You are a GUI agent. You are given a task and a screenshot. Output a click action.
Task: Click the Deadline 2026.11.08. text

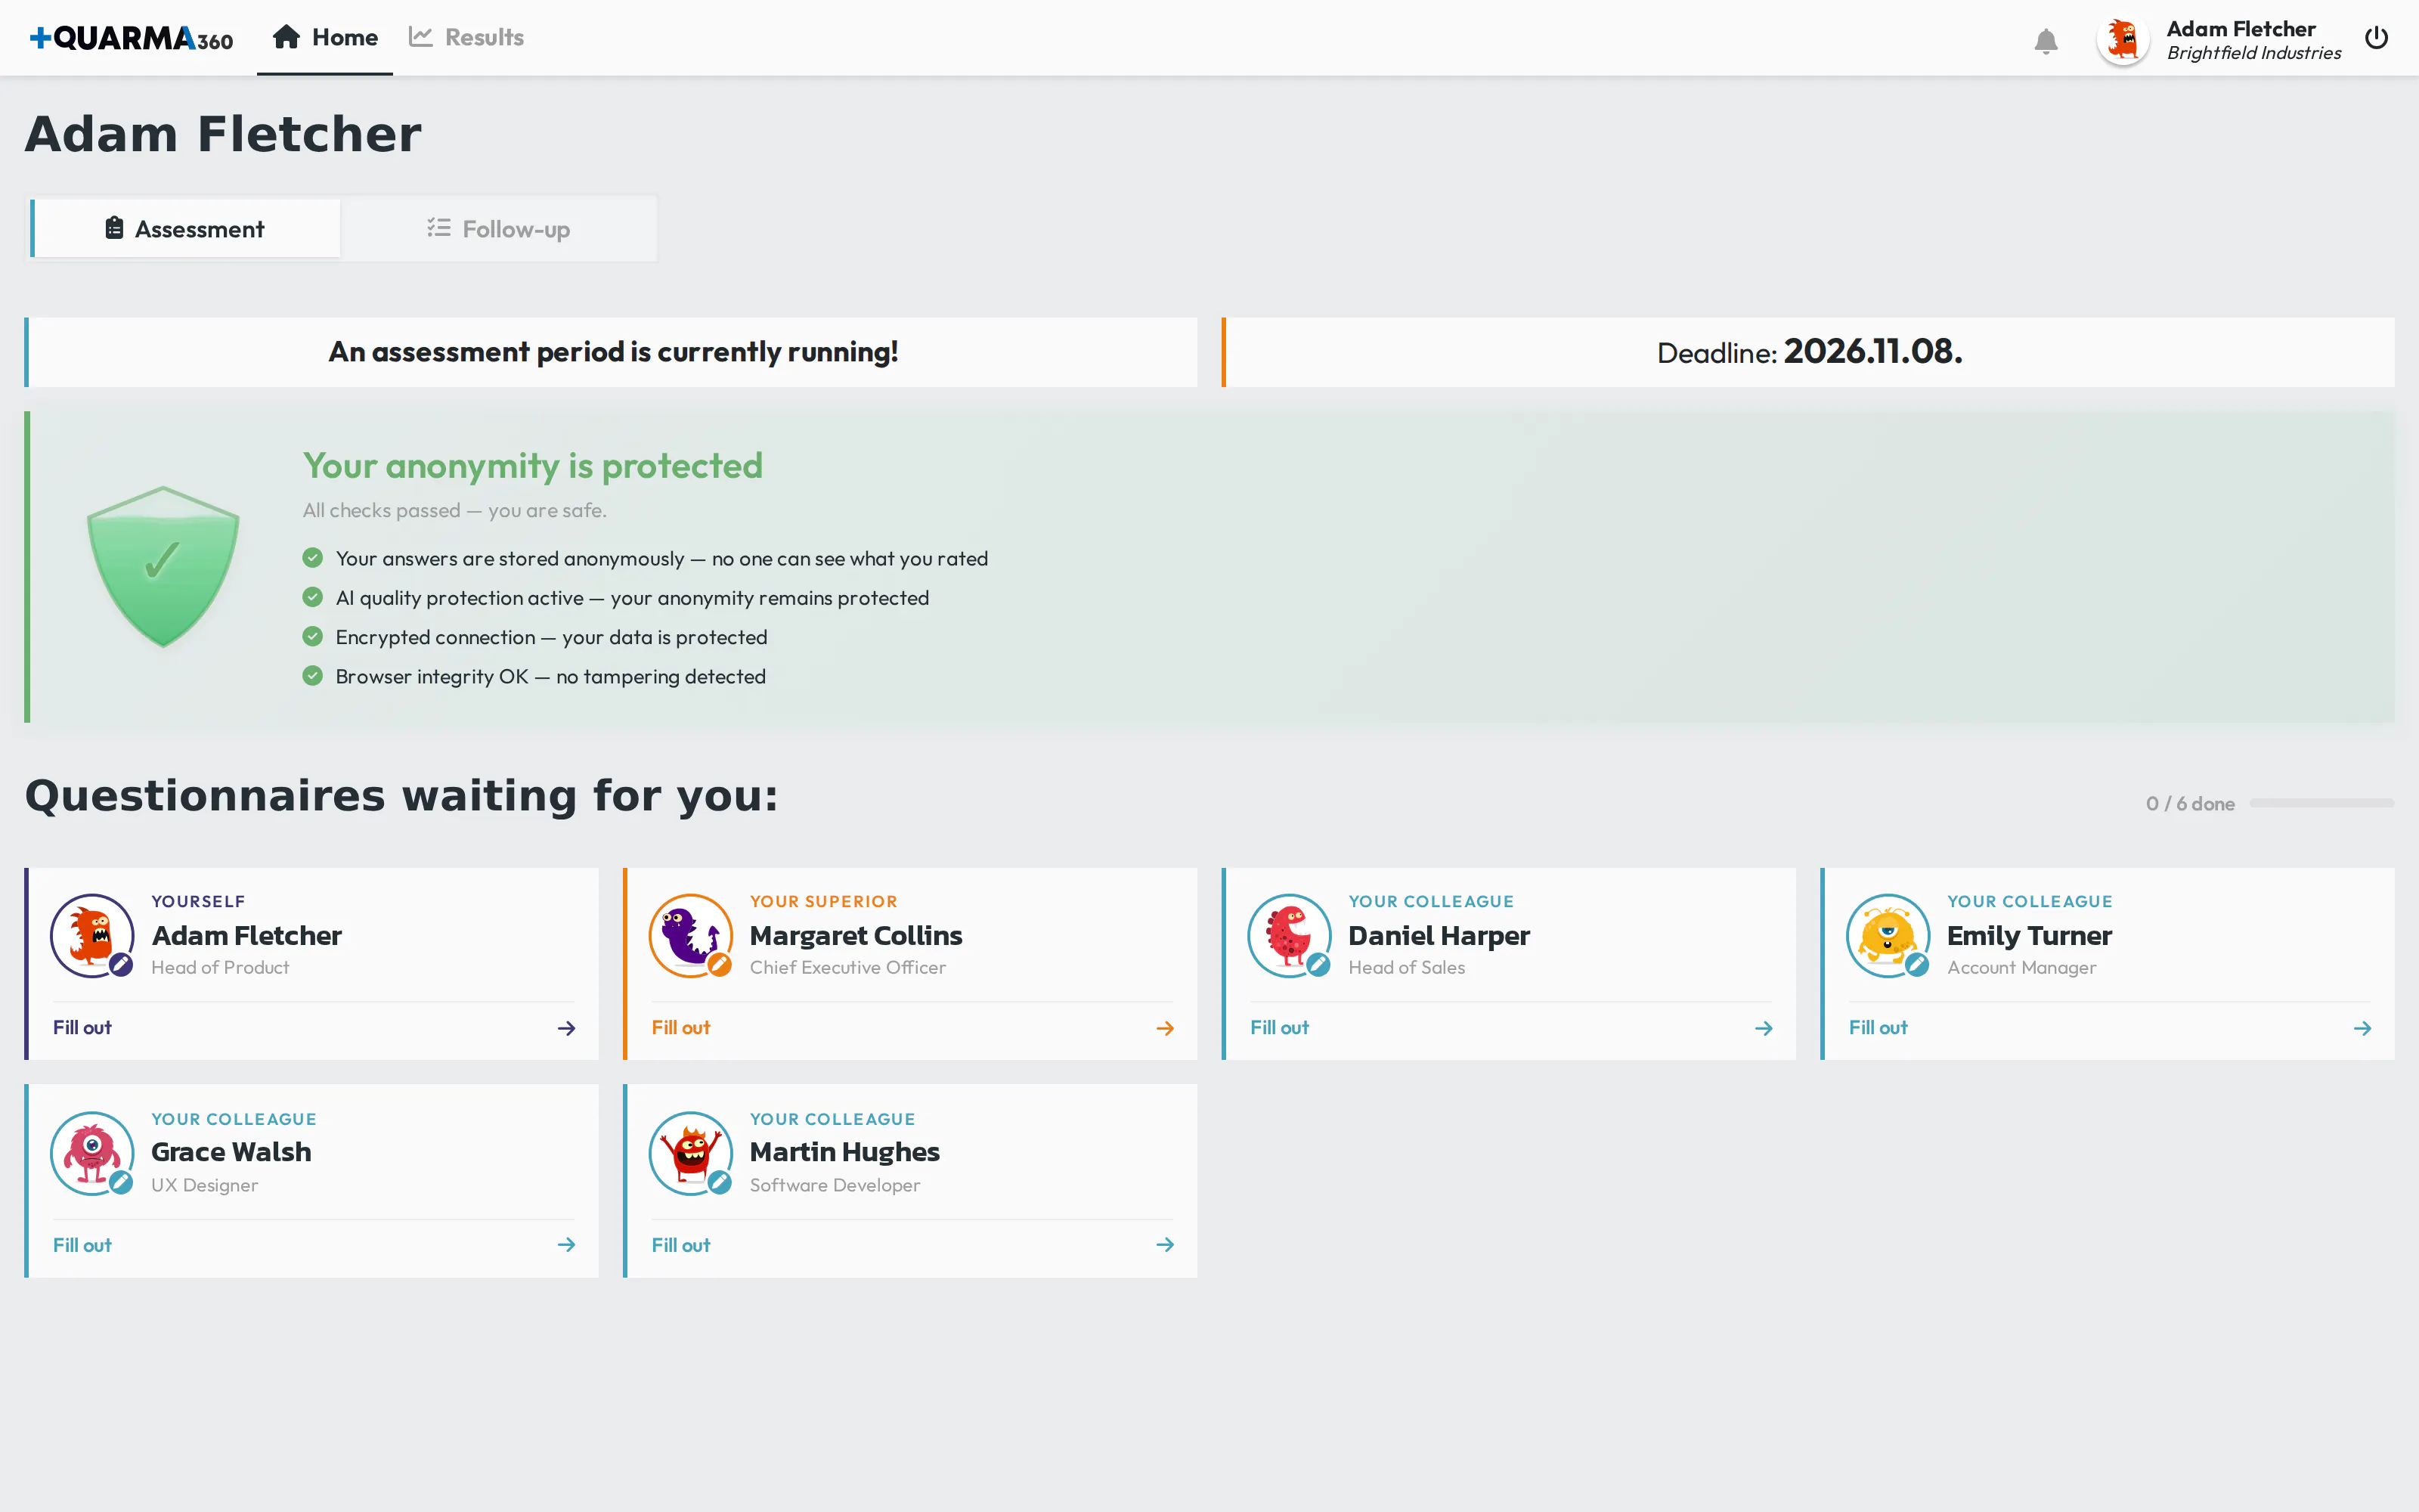point(1809,352)
